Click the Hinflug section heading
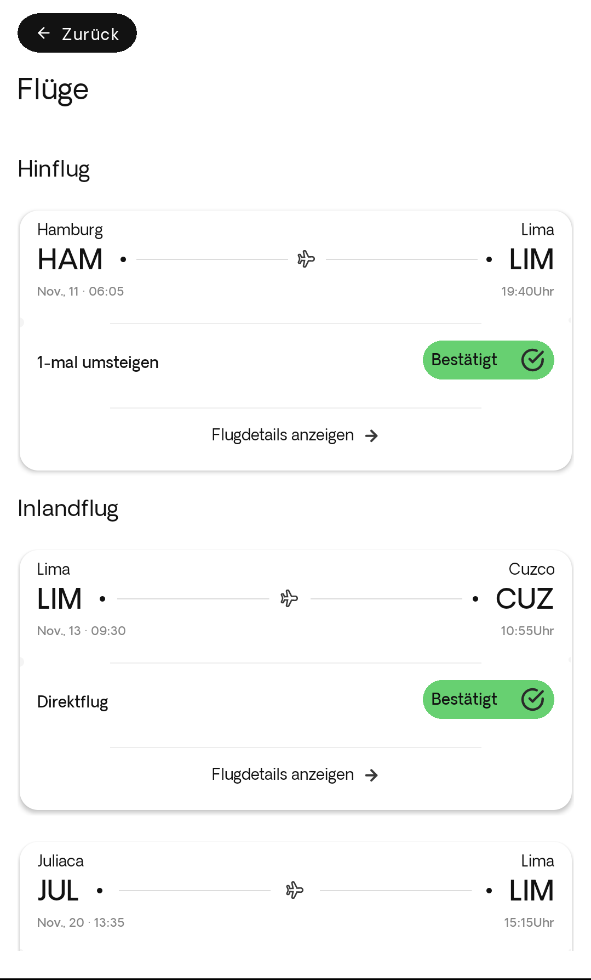Image resolution: width=591 pixels, height=980 pixels. 54,169
